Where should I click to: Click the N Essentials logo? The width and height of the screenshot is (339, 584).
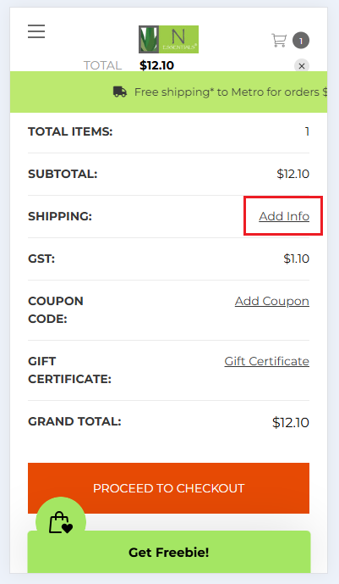point(168,40)
